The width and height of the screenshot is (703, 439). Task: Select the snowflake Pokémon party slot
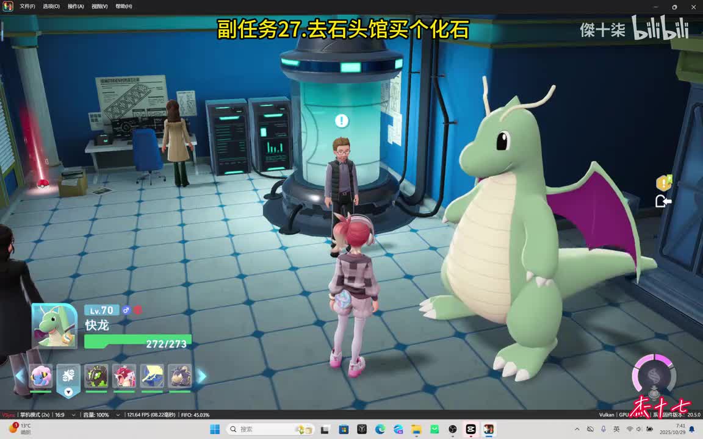(68, 376)
